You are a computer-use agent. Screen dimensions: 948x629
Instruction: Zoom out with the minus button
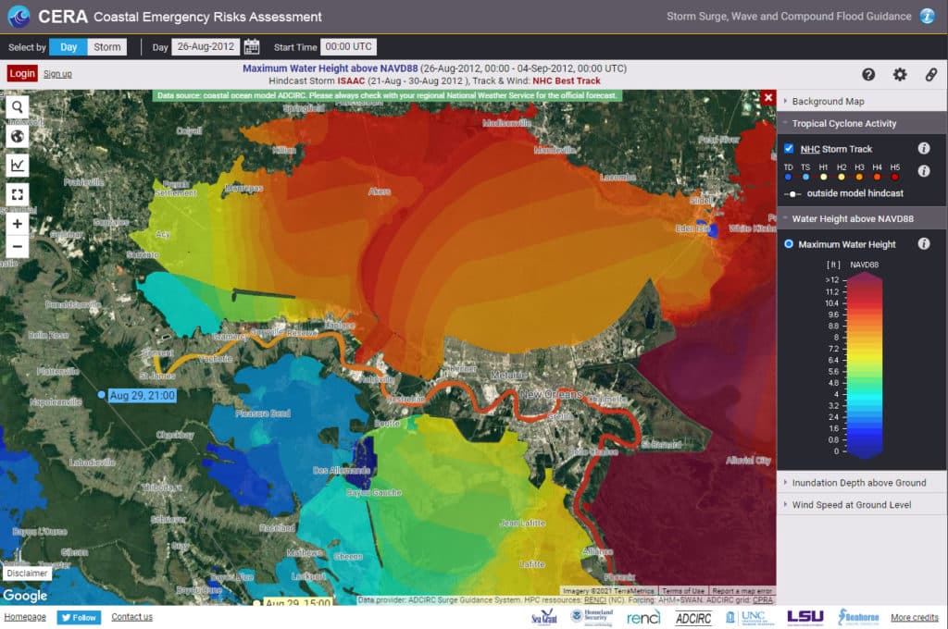tap(18, 246)
